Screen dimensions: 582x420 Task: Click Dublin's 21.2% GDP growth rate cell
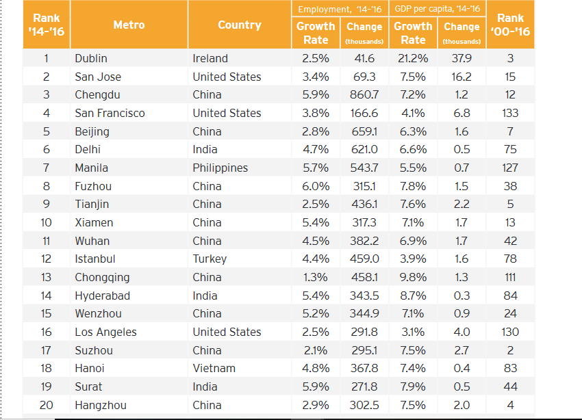[413, 59]
